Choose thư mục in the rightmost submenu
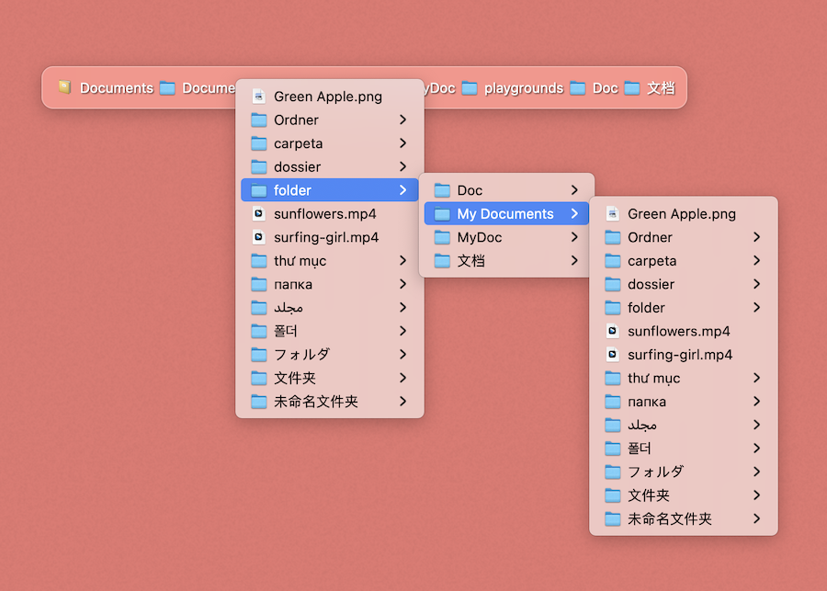This screenshot has width=827, height=591. (x=653, y=378)
